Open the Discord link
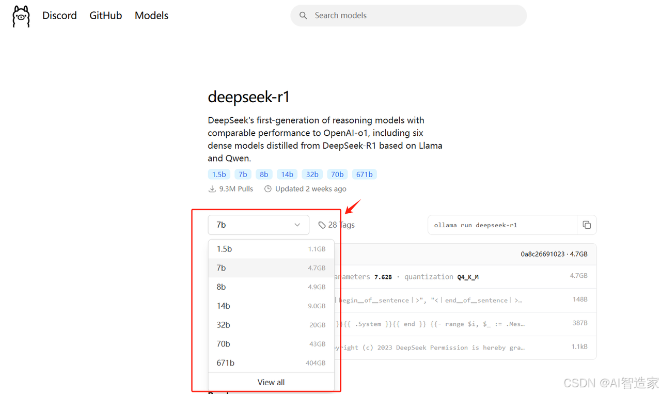661x394 pixels. pos(59,15)
